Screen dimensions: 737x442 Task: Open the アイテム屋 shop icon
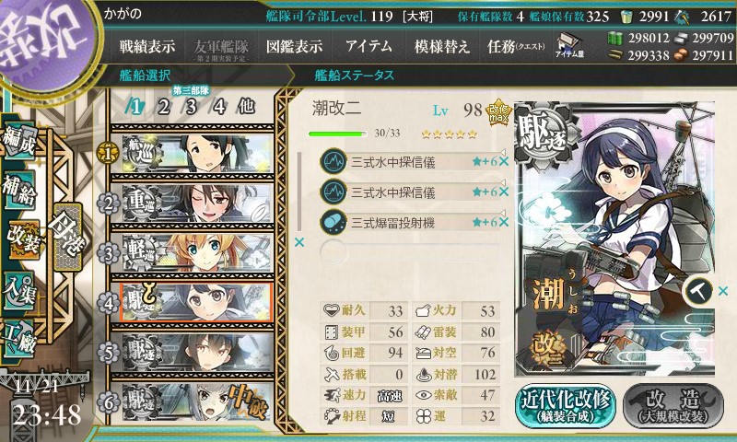tap(569, 46)
